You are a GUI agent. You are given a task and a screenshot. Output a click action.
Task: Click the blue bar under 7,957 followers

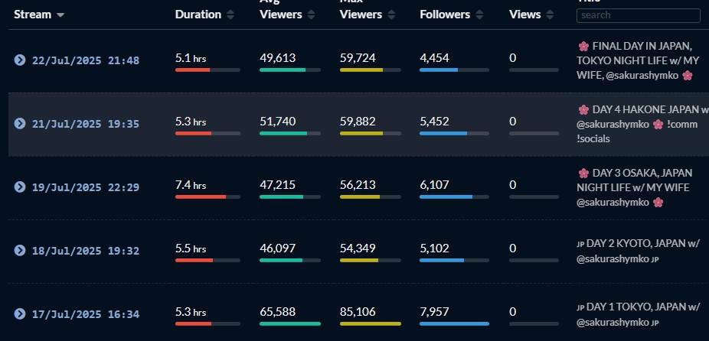(454, 324)
